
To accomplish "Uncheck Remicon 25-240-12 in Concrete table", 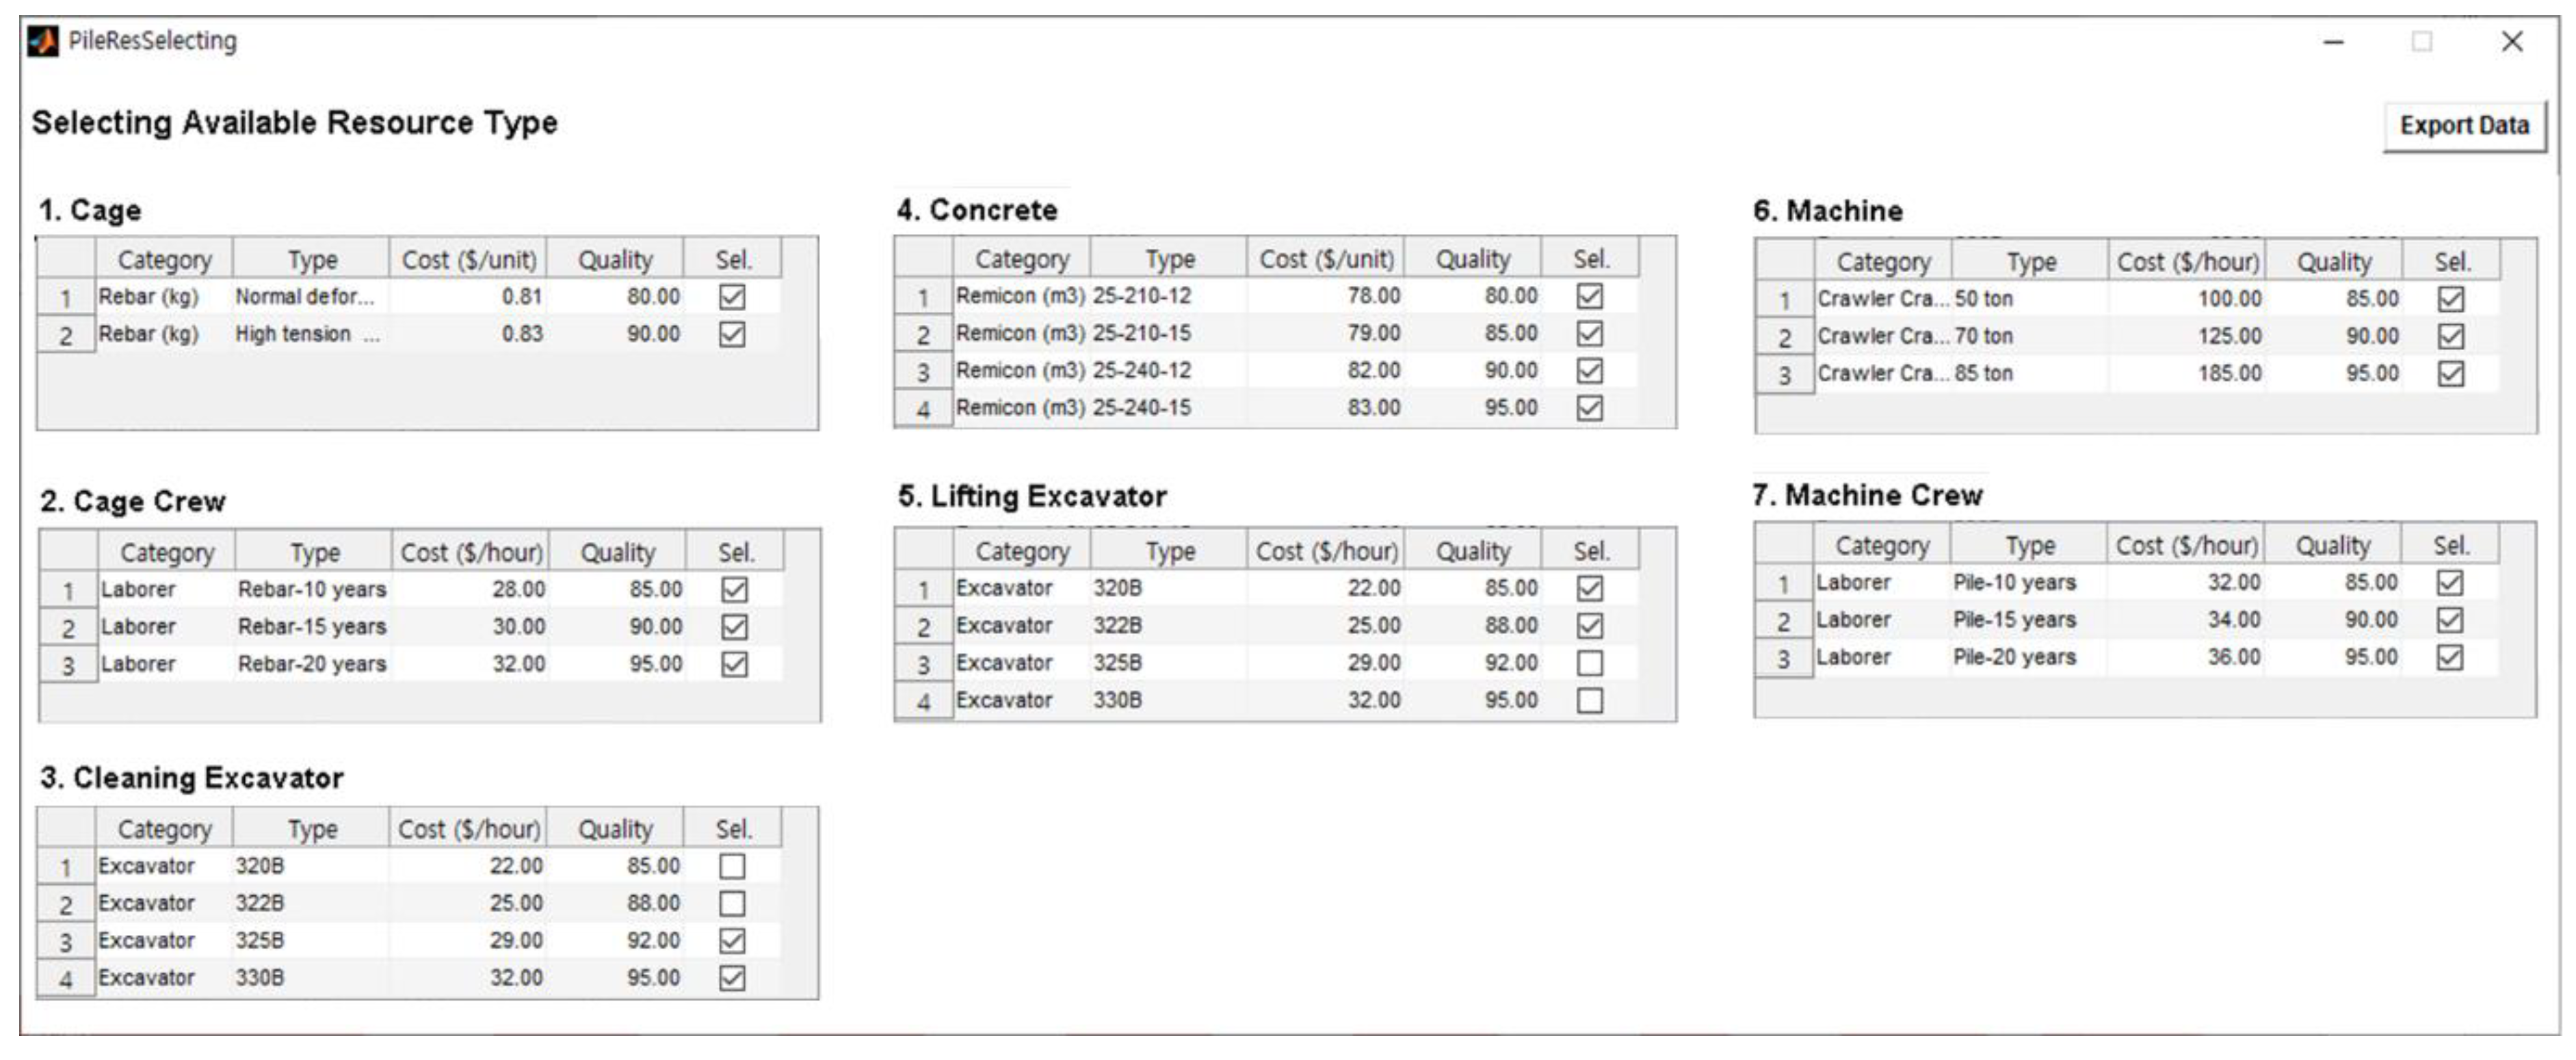I will (x=1589, y=371).
